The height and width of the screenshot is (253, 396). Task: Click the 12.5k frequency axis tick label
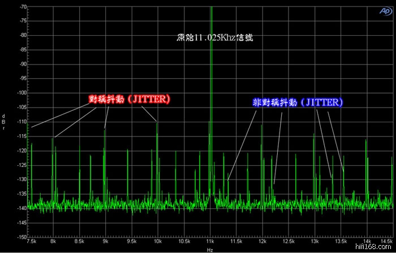pyautogui.click(x=289, y=241)
